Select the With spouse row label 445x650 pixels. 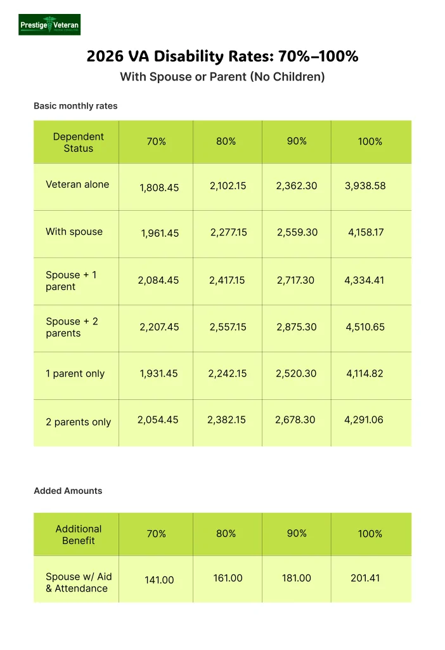click(74, 232)
